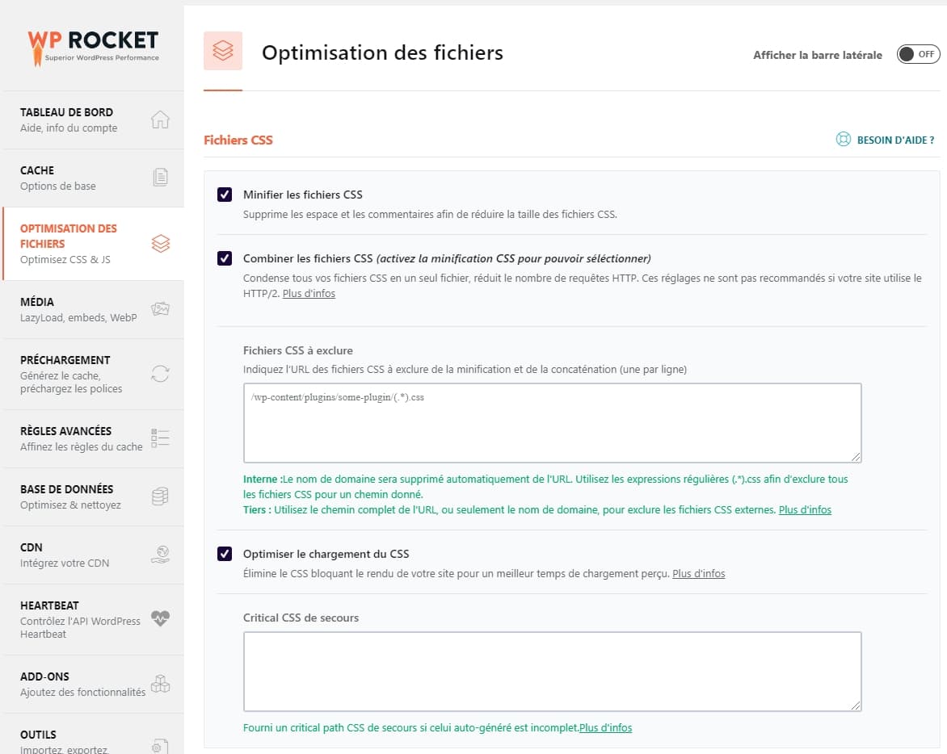Uncheck Minifier les fichiers CSS
This screenshot has height=754, width=947.
coord(225,195)
